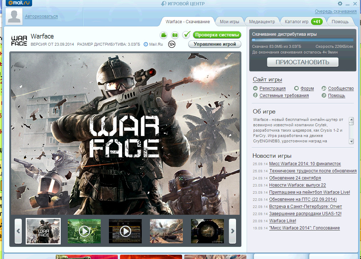Switch to the Warface - Скачивание tab

[187, 22]
